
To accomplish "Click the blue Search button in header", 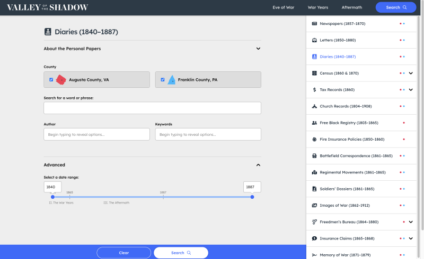I will pyautogui.click(x=395, y=7).
